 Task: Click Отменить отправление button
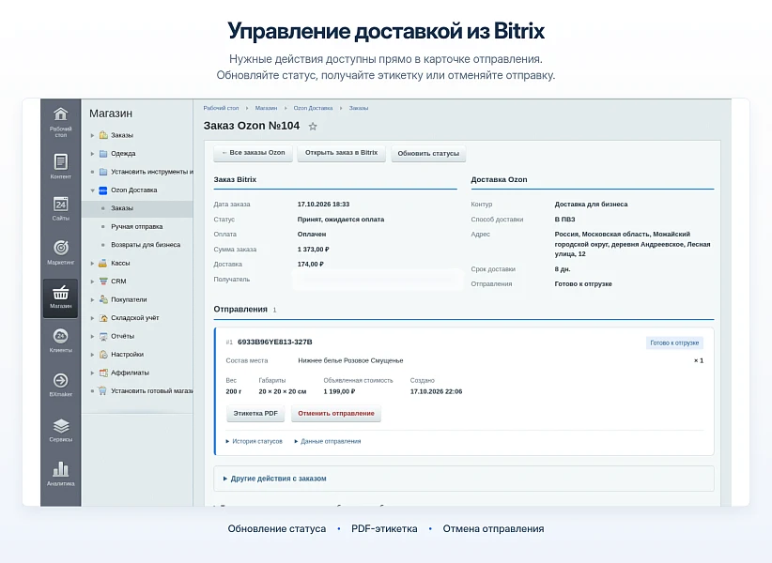pyautogui.click(x=336, y=414)
